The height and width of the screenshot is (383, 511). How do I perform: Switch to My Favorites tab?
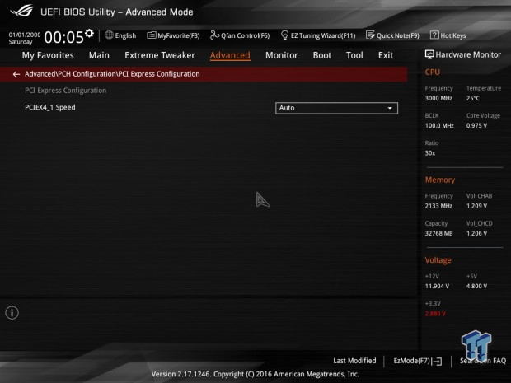pos(48,55)
